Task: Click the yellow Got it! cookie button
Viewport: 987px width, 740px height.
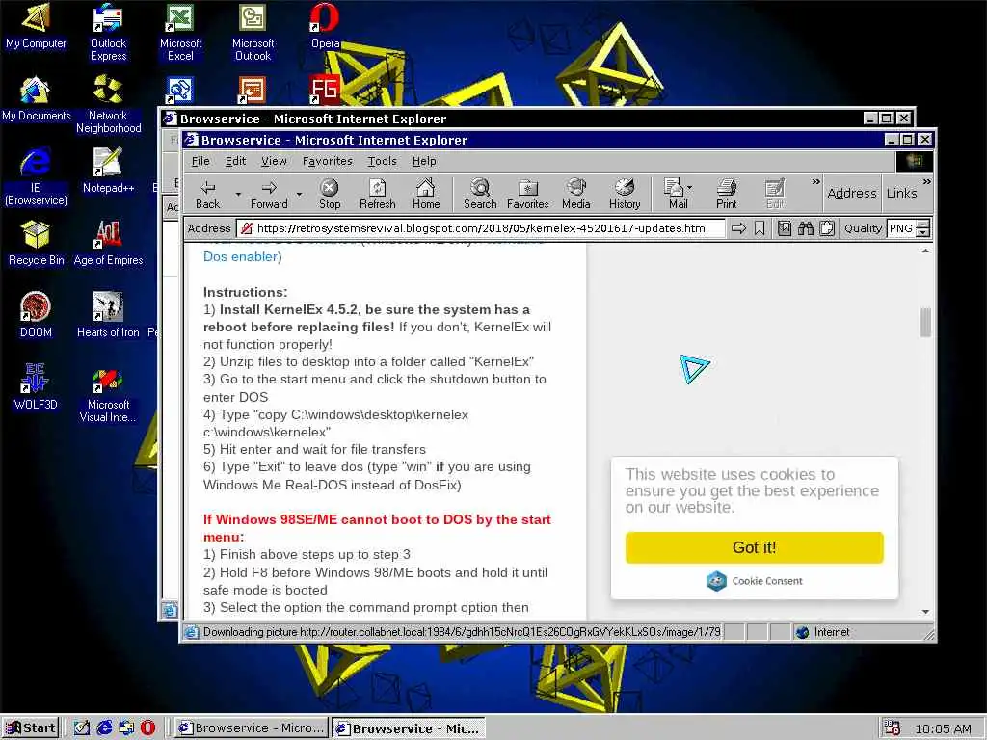Action: (x=754, y=547)
